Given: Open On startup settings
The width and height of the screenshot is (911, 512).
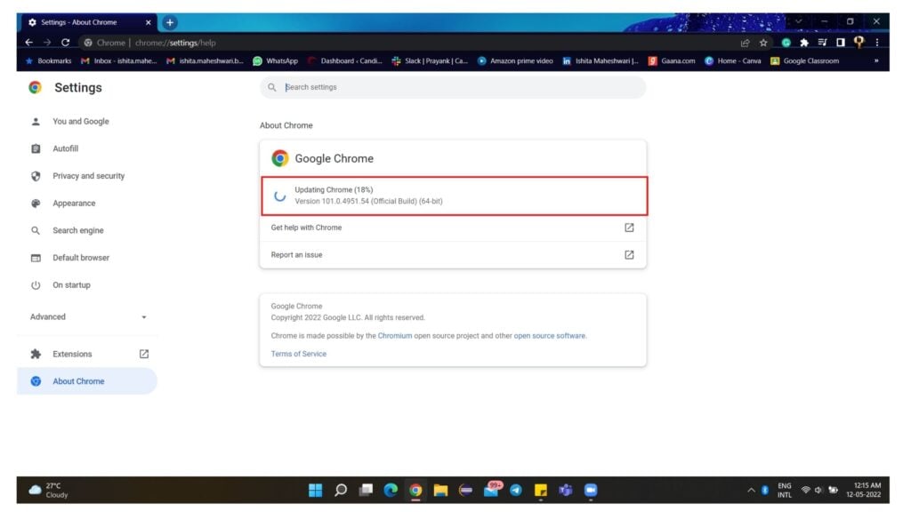Looking at the screenshot, I should click(71, 285).
